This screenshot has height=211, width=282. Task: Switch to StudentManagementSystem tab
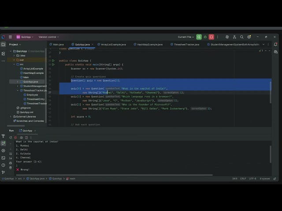[233, 44]
